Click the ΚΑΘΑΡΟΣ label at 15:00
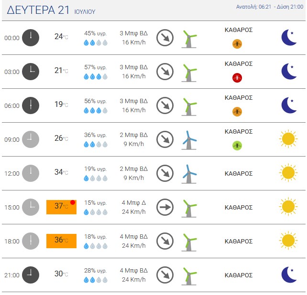307x295 pixels. coord(239,207)
